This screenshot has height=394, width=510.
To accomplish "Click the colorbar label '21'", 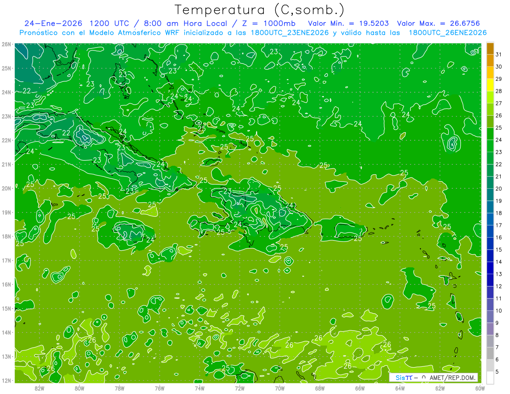I will pyautogui.click(x=499, y=176).
